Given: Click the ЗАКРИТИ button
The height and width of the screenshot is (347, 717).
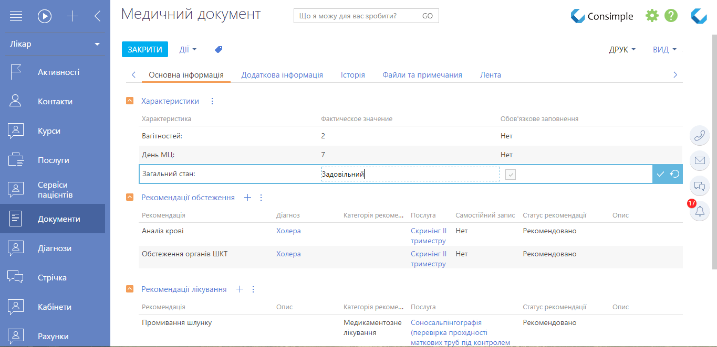Looking at the screenshot, I should click(145, 49).
